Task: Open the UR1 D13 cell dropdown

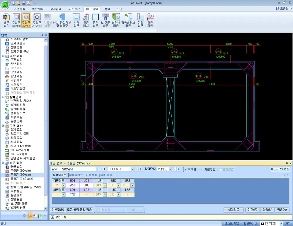Action: click(x=105, y=185)
